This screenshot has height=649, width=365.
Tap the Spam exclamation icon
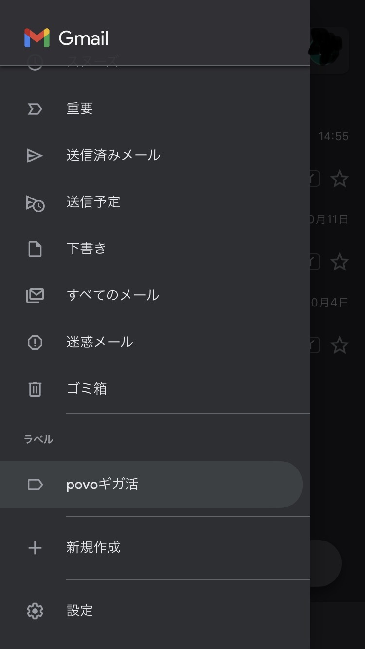click(35, 342)
